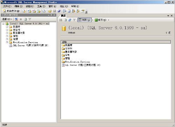Show the Summary window from toolbar
175x127 pixels.
tap(69, 11)
